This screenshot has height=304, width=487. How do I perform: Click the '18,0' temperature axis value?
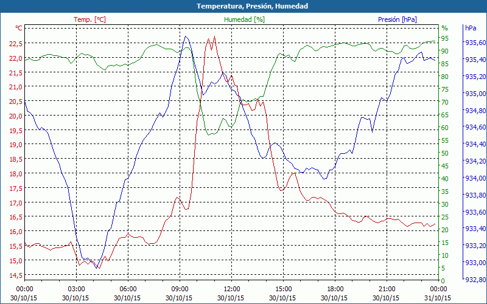click(16, 174)
